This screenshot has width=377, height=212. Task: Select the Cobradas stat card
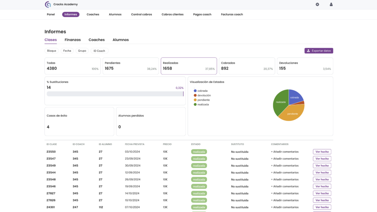247,66
